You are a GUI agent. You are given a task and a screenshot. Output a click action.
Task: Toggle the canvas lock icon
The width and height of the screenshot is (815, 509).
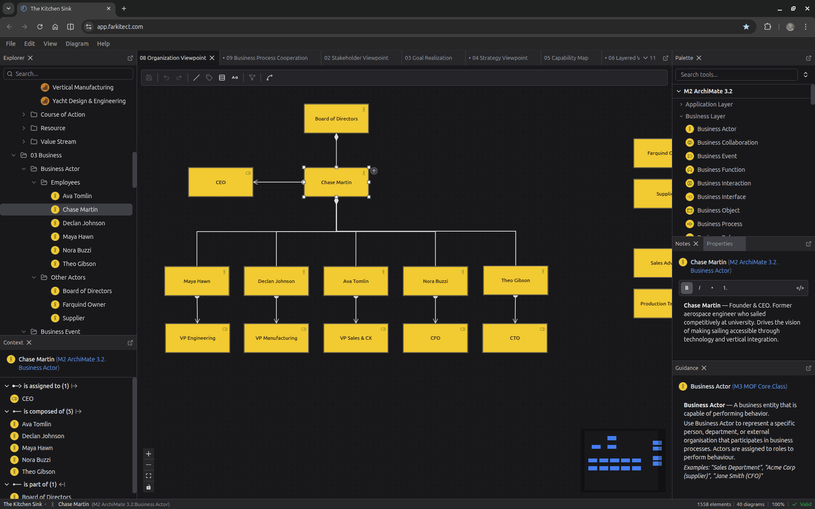(149, 487)
